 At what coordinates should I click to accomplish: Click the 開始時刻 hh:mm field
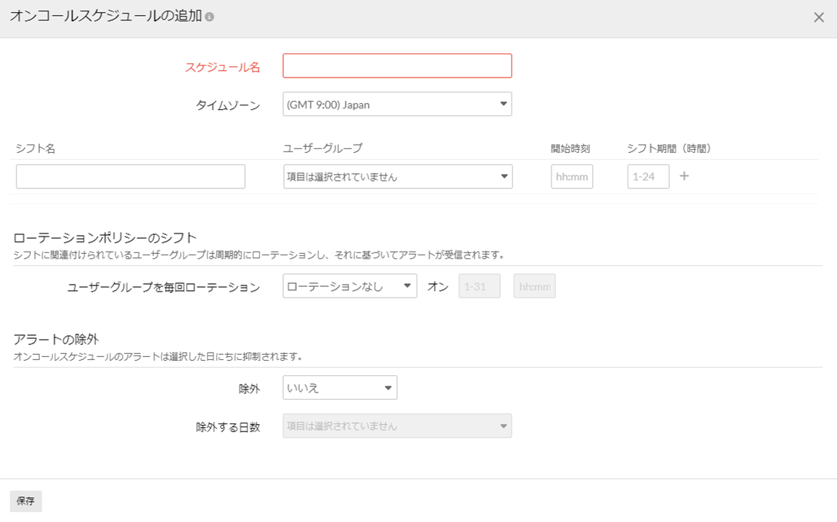click(x=572, y=177)
